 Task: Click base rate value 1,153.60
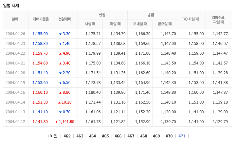pos(40,83)
